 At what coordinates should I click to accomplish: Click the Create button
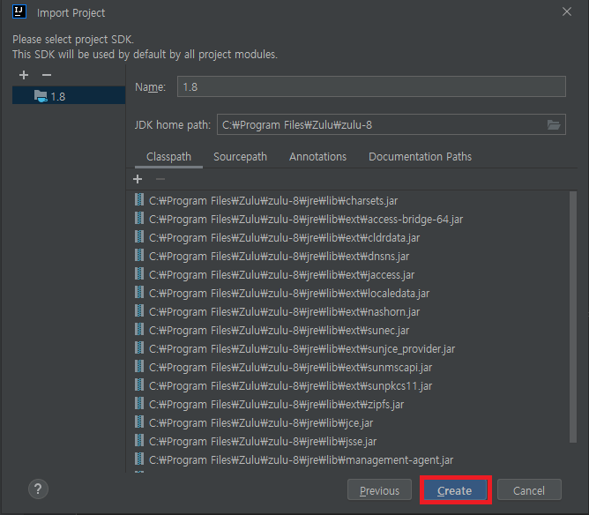coord(455,489)
